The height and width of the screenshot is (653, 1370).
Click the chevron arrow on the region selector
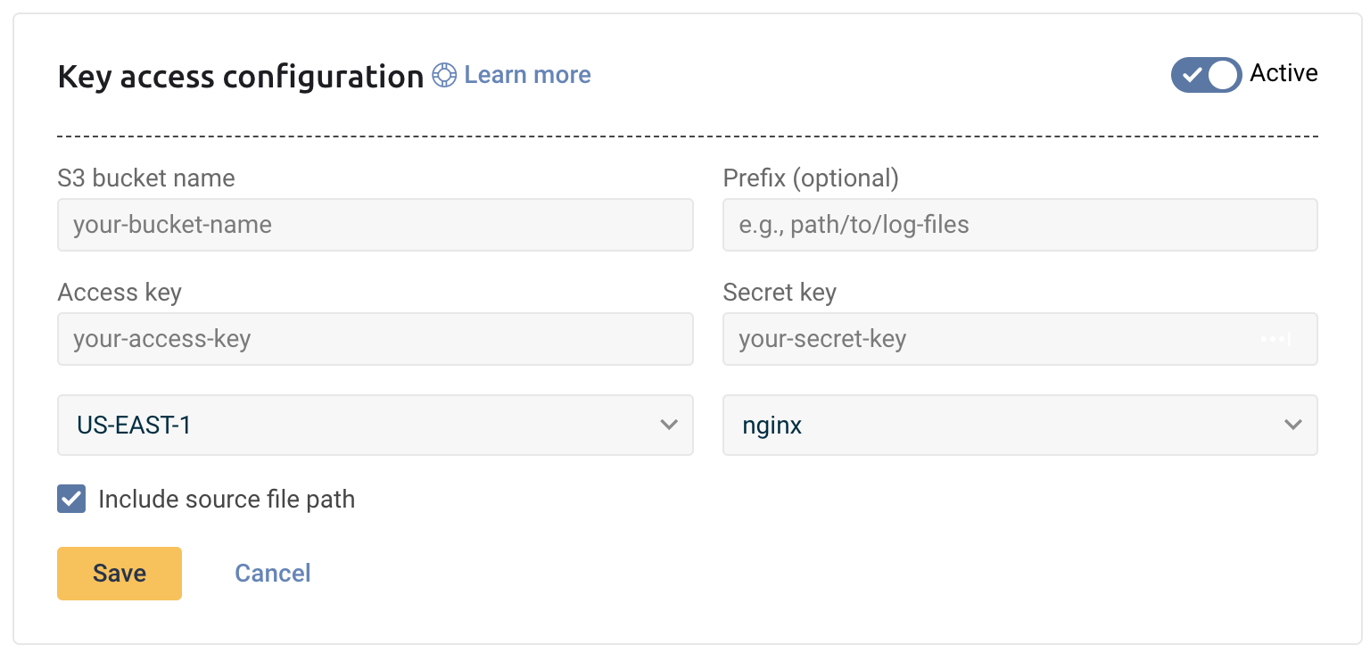click(669, 426)
